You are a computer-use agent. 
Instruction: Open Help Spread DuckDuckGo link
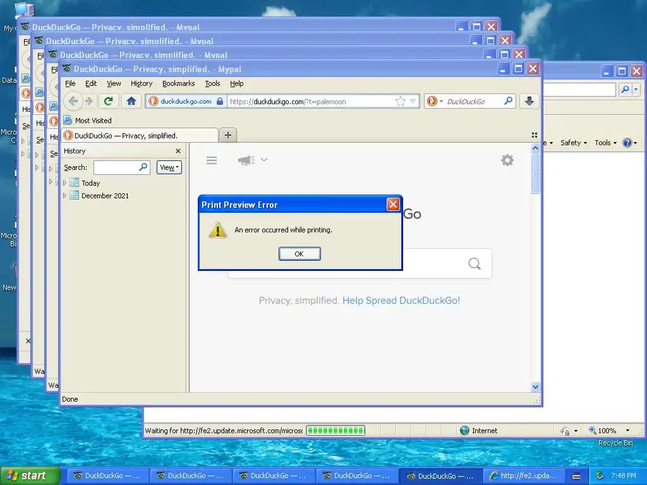point(401,300)
